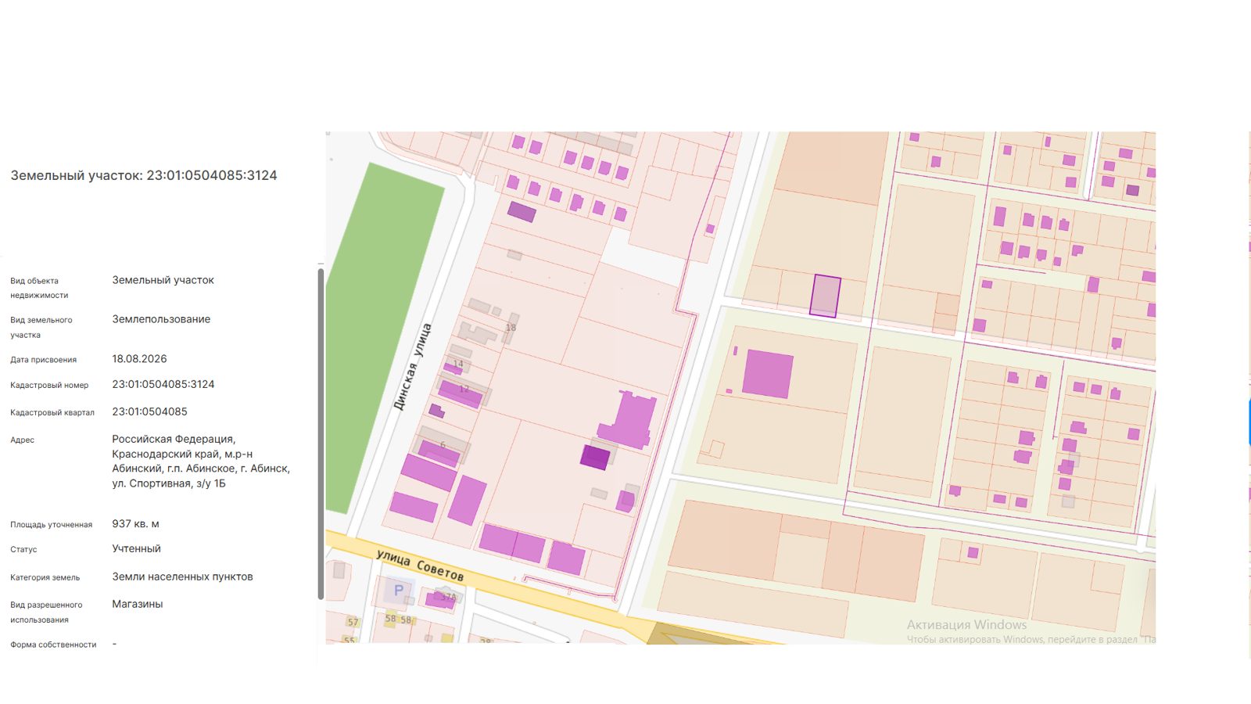Click the Учтенный status value

(136, 549)
